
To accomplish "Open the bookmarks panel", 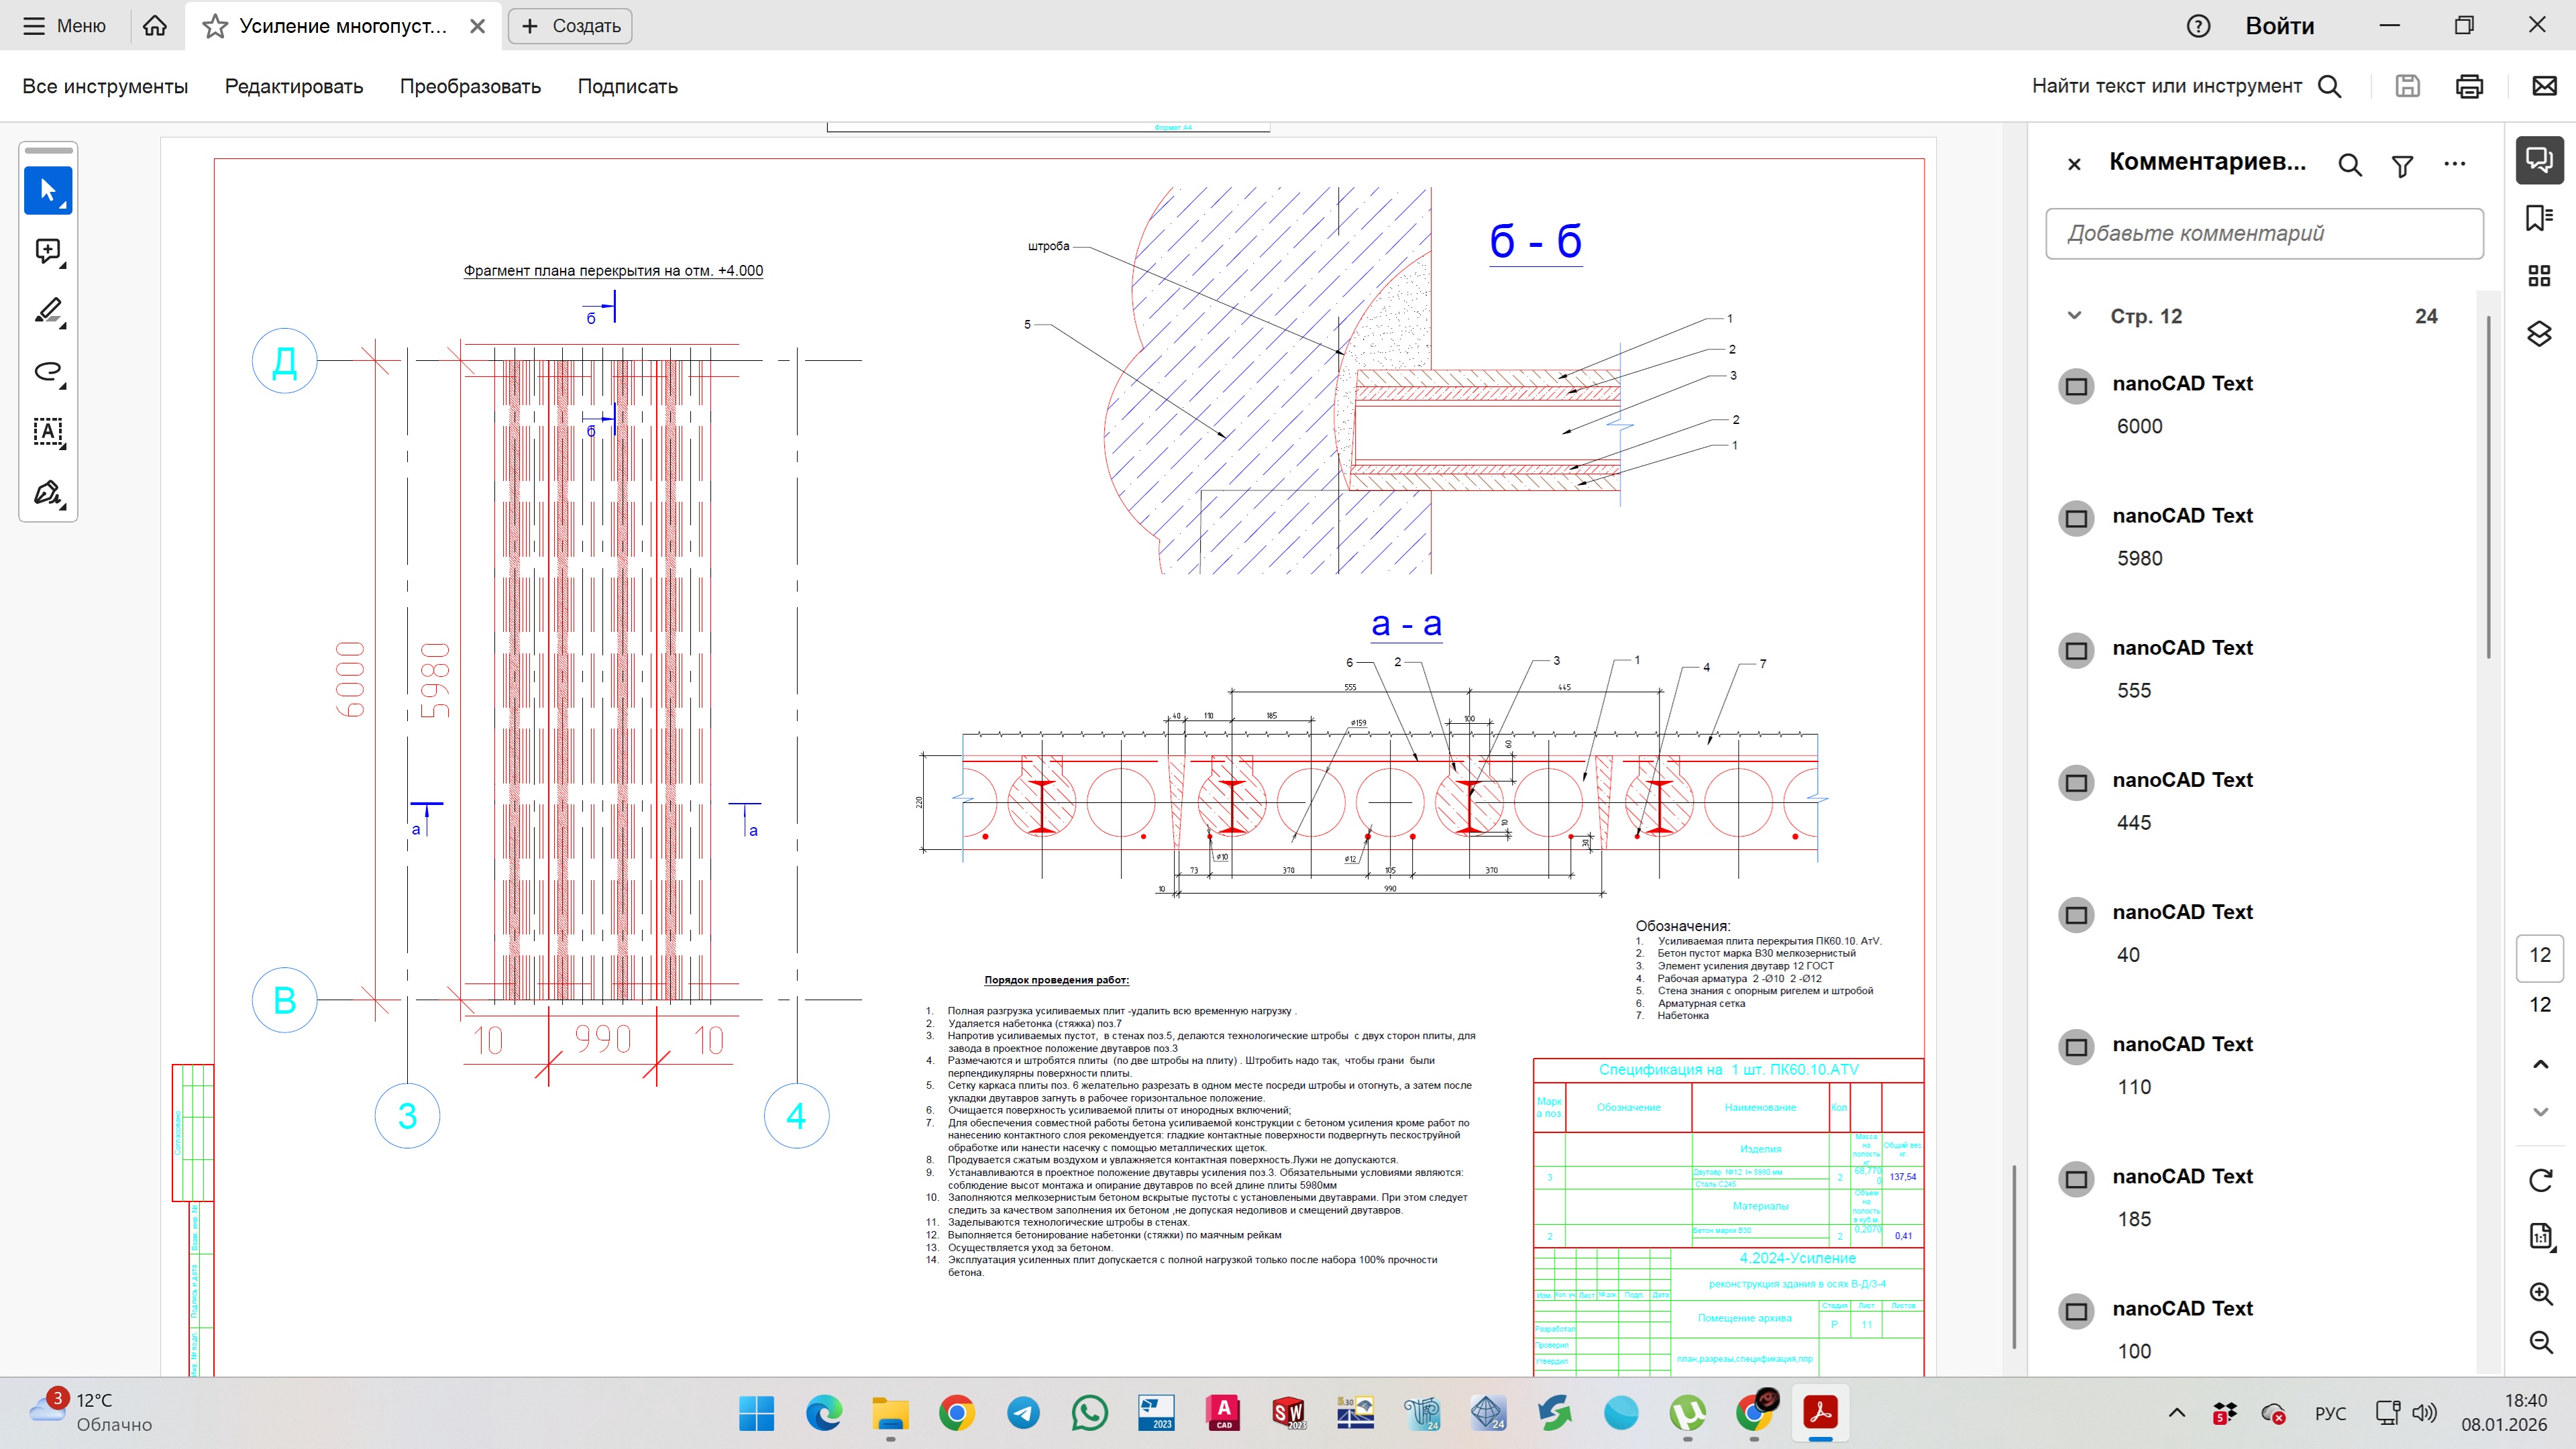I will (2540, 218).
